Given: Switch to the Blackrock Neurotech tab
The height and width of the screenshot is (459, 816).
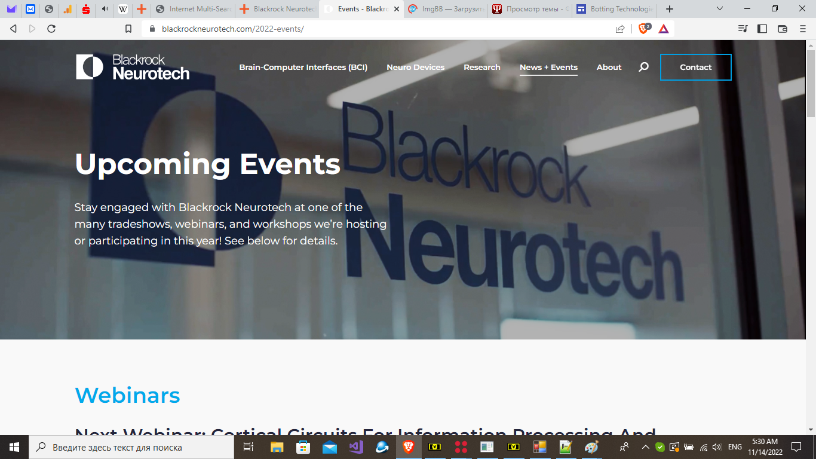Looking at the screenshot, I should [x=277, y=9].
